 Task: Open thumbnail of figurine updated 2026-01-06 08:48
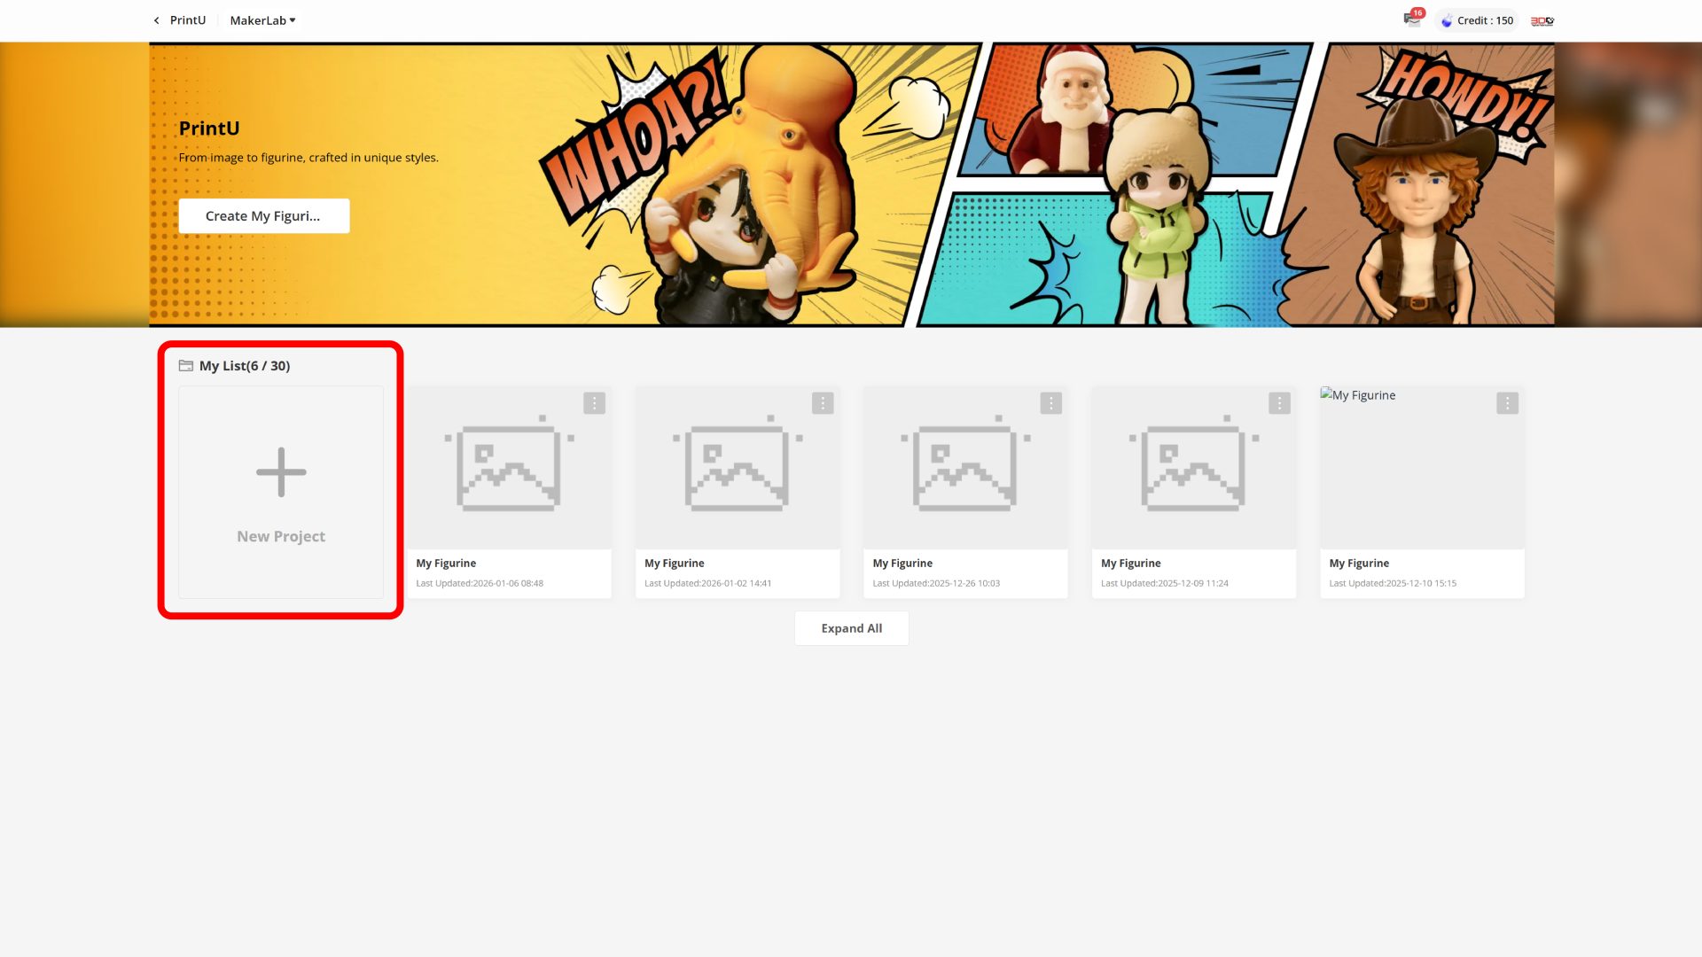click(x=509, y=467)
